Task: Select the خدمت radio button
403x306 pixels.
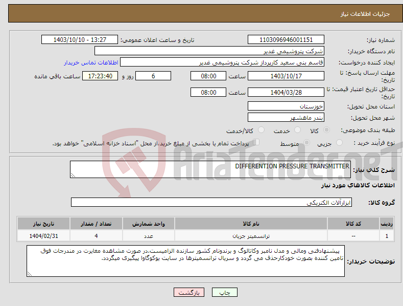Action: click(297, 130)
